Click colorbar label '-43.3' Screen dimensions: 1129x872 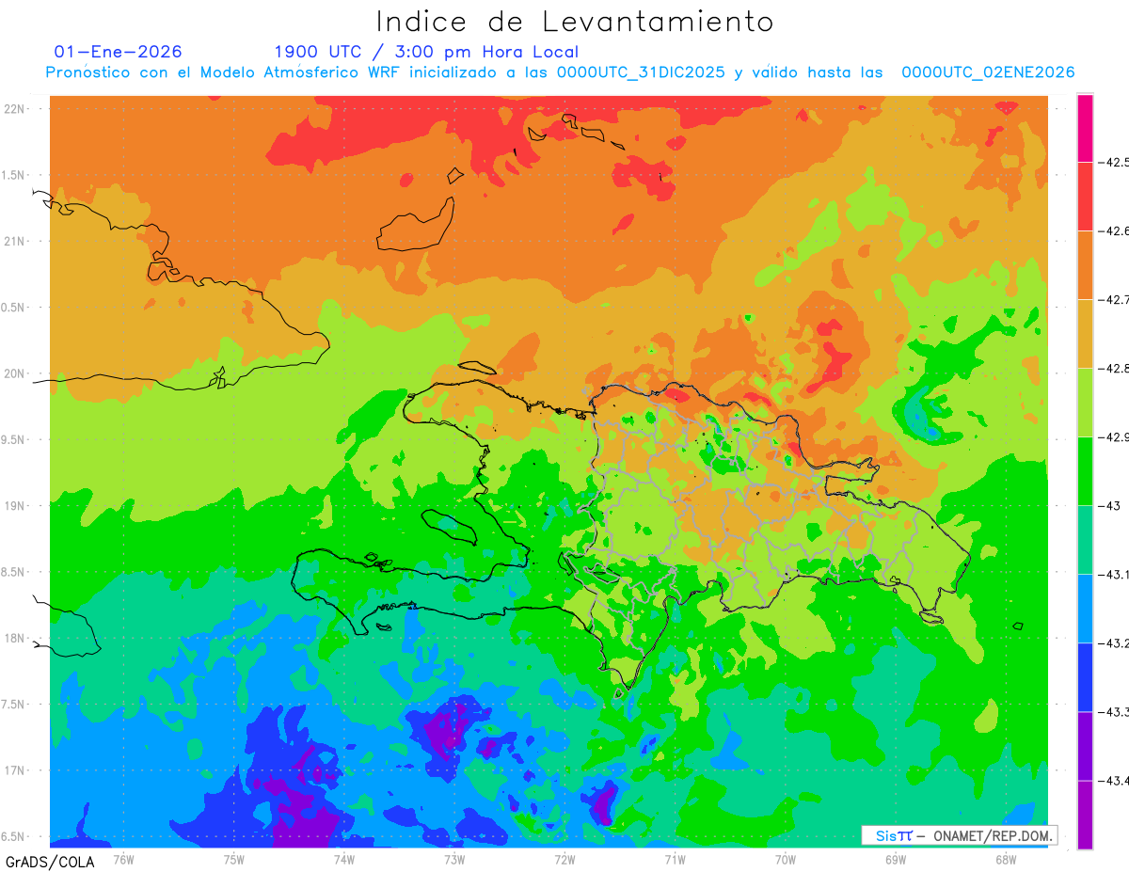pos(1116,712)
